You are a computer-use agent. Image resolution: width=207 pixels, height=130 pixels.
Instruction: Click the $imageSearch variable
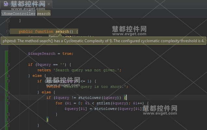click(x=42, y=53)
